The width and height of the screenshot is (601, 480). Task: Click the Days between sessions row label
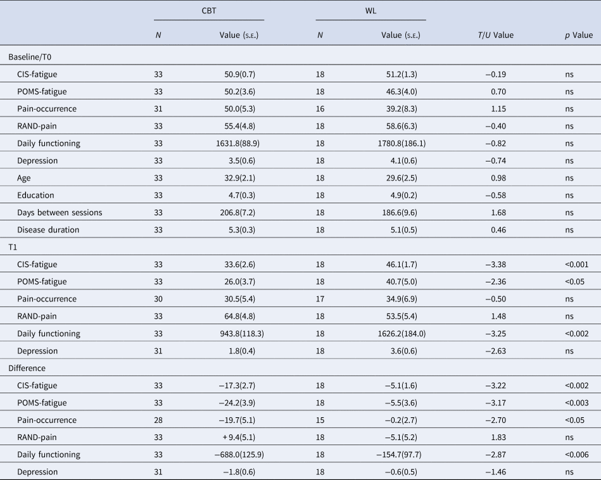(x=60, y=212)
